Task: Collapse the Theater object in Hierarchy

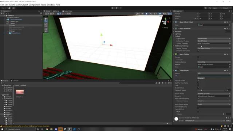Action: click(x=7, y=23)
